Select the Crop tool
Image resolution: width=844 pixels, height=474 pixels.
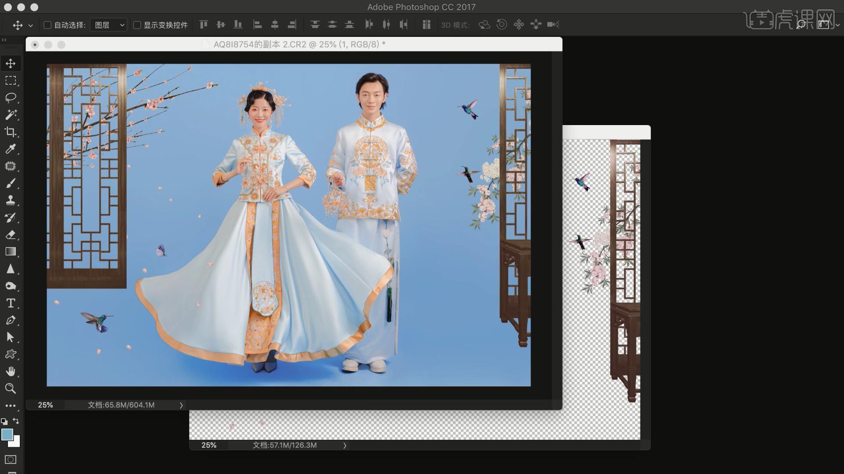pyautogui.click(x=11, y=132)
